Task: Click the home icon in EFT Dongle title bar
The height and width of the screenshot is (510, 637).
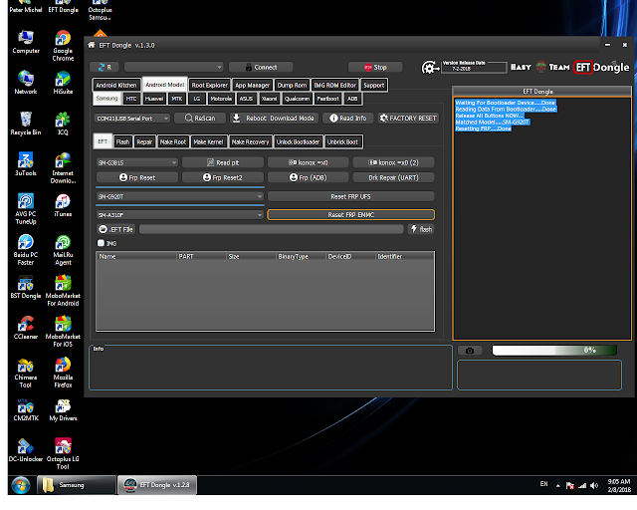Action: (x=92, y=45)
